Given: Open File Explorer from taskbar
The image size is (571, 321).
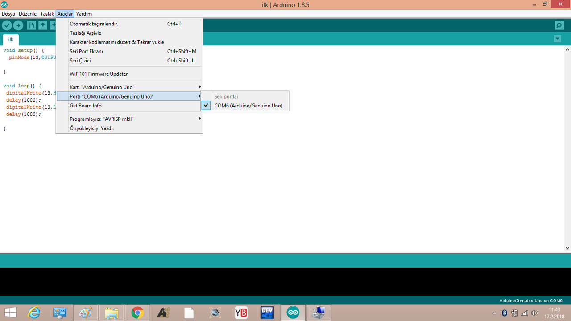Looking at the screenshot, I should [x=112, y=313].
